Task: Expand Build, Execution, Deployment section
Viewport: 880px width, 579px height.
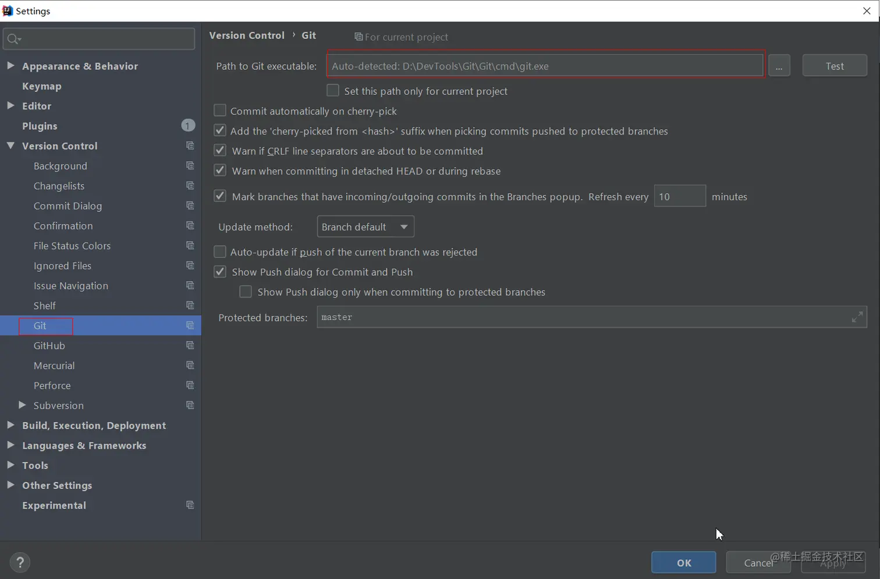Action: pos(10,425)
